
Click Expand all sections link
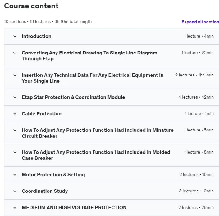coord(200,22)
